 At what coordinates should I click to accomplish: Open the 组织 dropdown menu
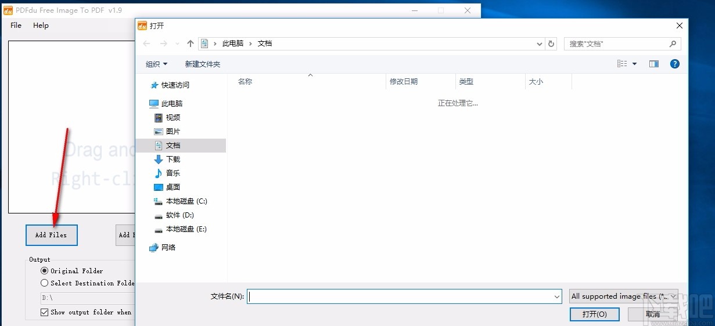(x=156, y=64)
